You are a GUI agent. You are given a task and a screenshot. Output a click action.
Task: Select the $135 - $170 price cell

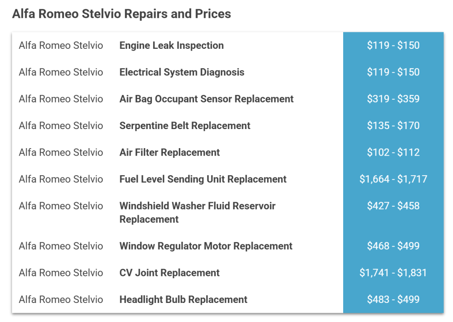click(393, 126)
